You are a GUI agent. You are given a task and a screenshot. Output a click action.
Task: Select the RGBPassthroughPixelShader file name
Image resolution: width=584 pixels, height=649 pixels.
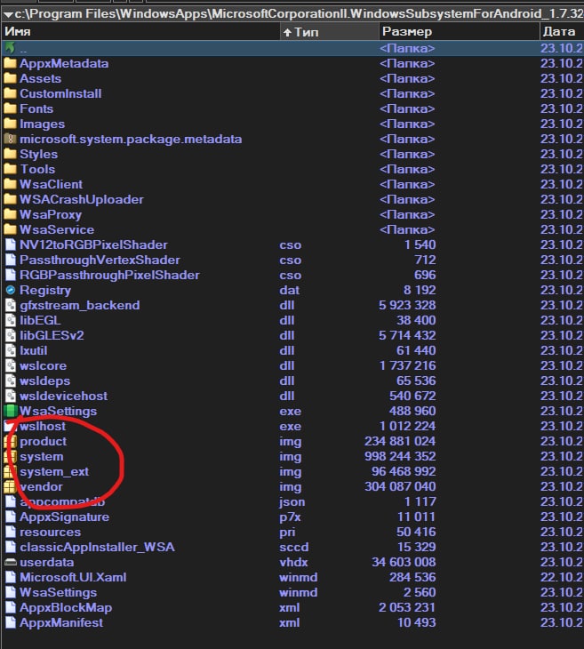point(109,275)
